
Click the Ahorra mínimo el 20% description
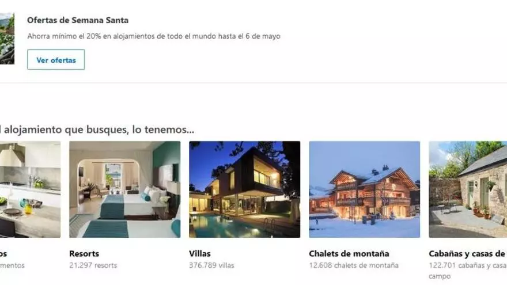click(x=154, y=36)
